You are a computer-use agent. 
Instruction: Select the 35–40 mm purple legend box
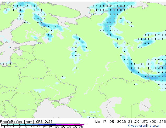coord(65,125)
